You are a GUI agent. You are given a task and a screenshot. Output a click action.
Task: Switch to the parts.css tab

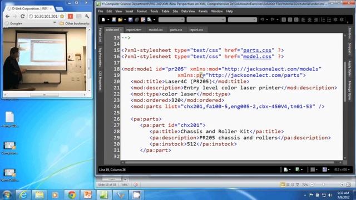176,29
